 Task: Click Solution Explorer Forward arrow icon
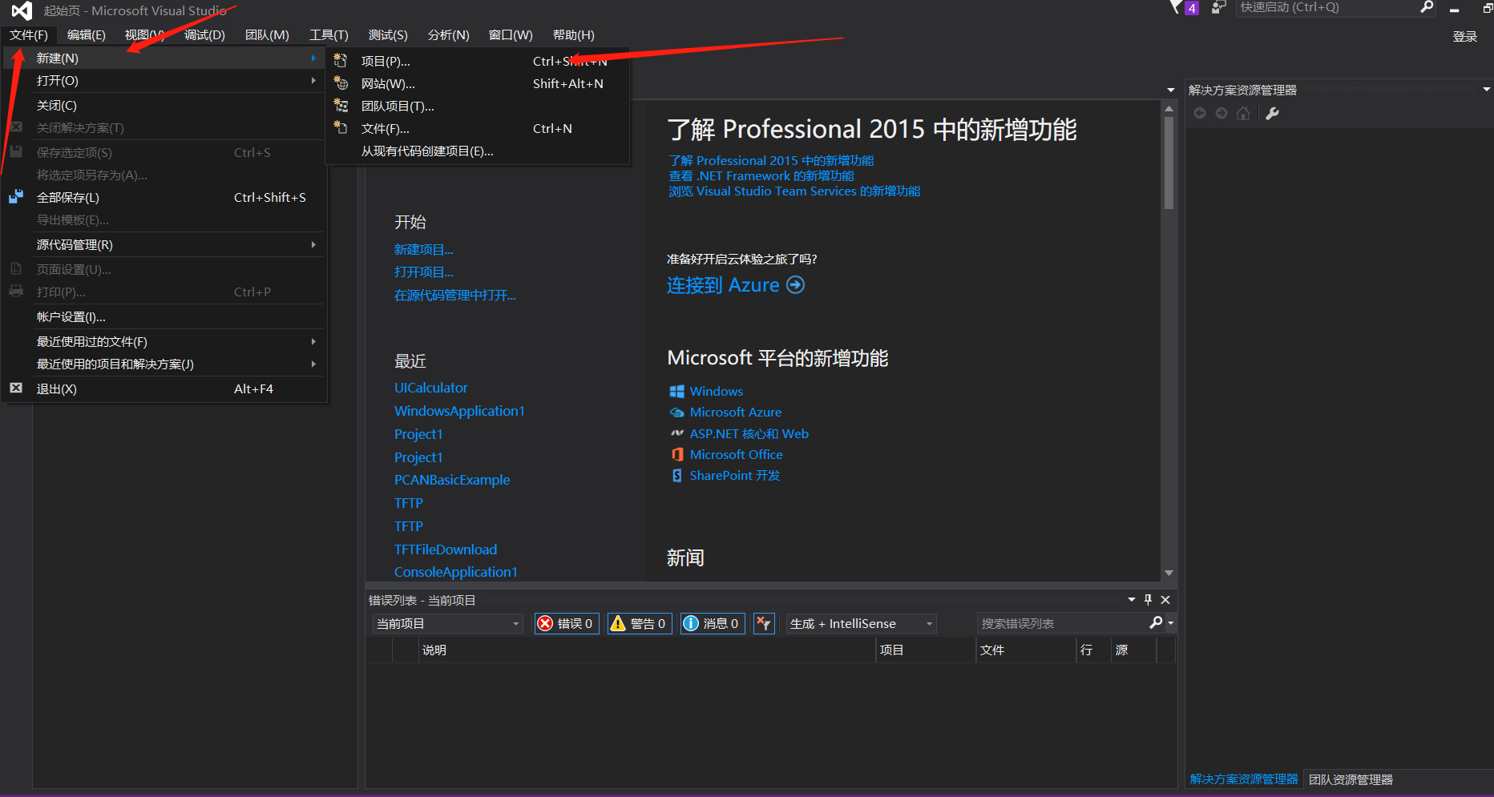click(x=1221, y=114)
